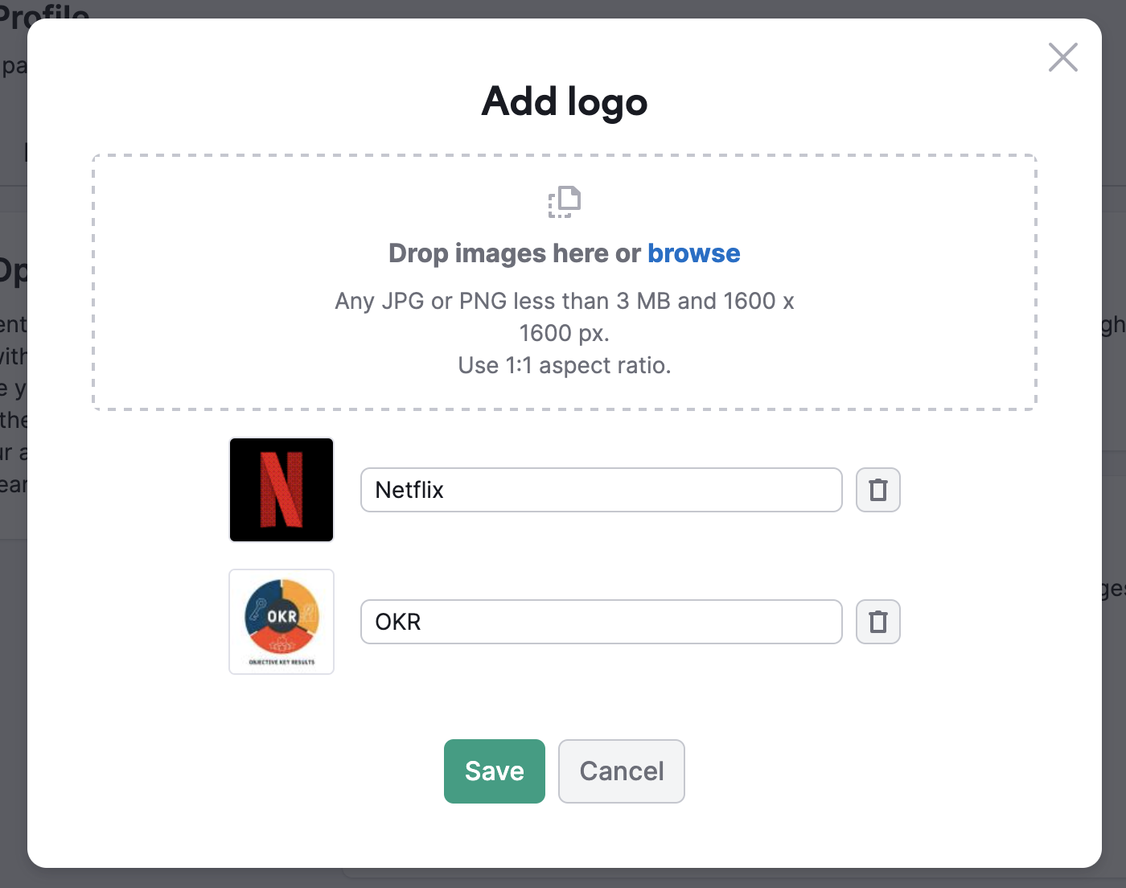1126x888 pixels.
Task: Click the OKR name input field
Action: (600, 622)
